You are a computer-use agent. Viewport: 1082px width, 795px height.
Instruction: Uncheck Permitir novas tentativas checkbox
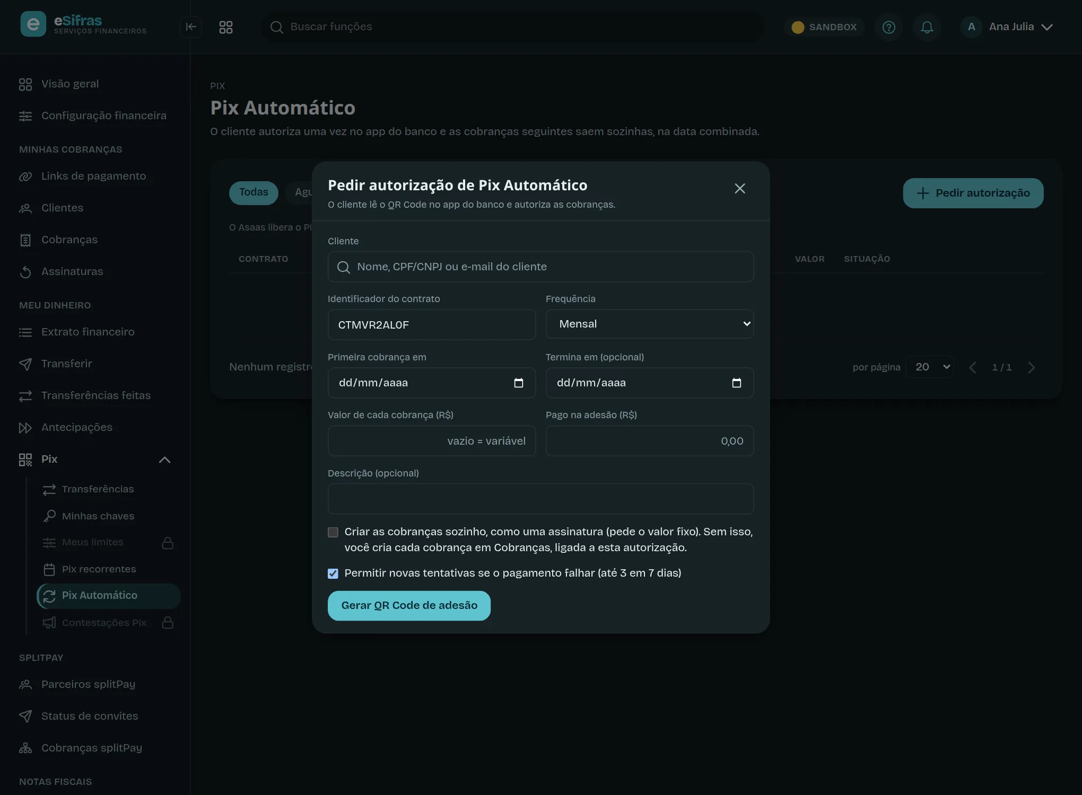click(333, 573)
